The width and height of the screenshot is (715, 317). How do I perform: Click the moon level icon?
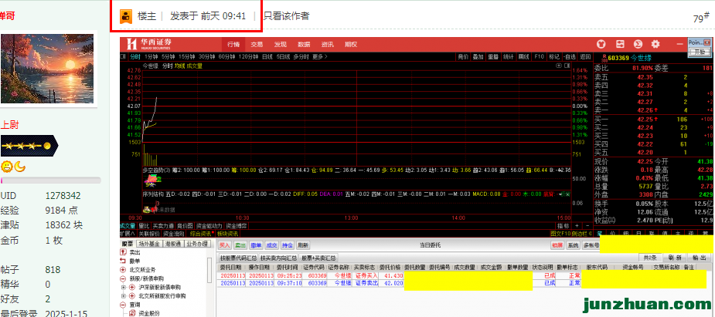(x=19, y=167)
